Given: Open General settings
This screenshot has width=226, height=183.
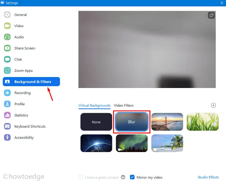Looking at the screenshot, I should coord(31,14).
